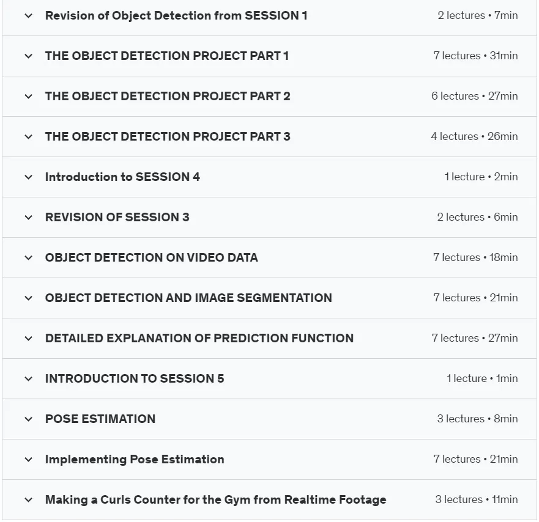Expand REVISION OF SESSION 3 chevron

coord(29,218)
